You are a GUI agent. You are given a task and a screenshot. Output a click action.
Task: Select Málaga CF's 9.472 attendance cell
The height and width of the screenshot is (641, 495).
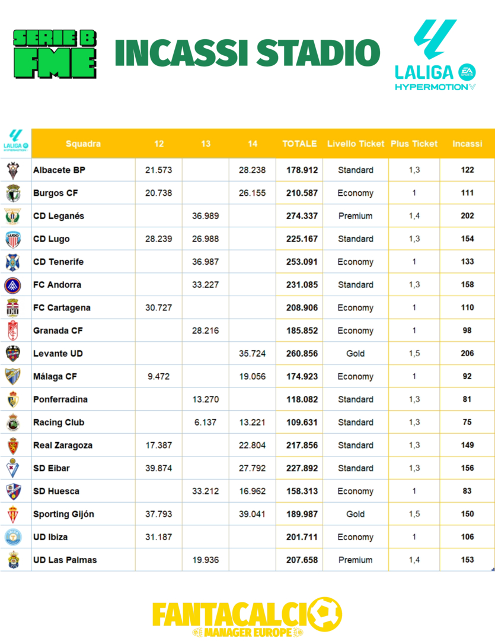coord(158,376)
